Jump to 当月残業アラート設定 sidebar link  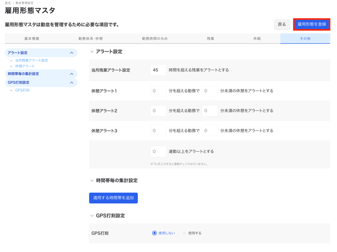click(x=32, y=60)
